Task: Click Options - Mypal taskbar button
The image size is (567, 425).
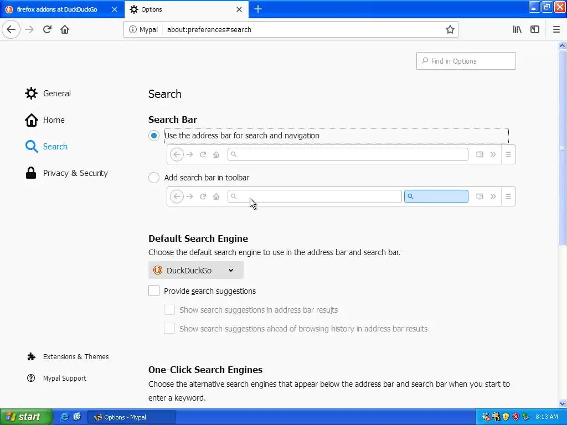Action: point(132,417)
